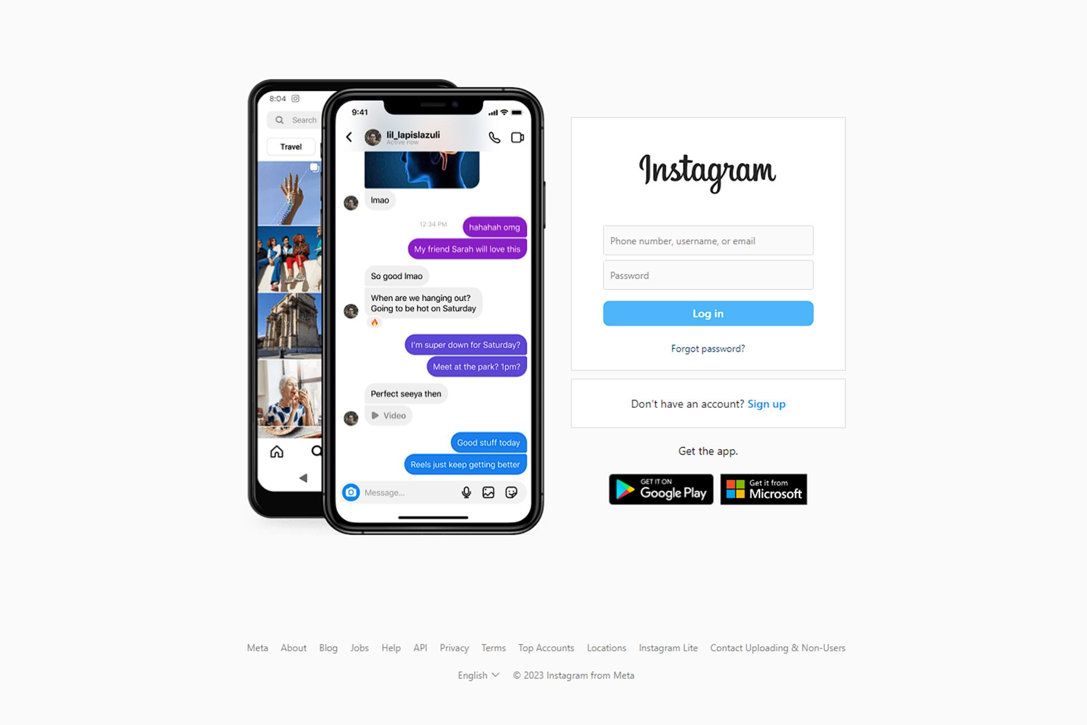Screen dimensions: 1087x725
Task: Click Get it on Google Play button
Action: click(661, 489)
